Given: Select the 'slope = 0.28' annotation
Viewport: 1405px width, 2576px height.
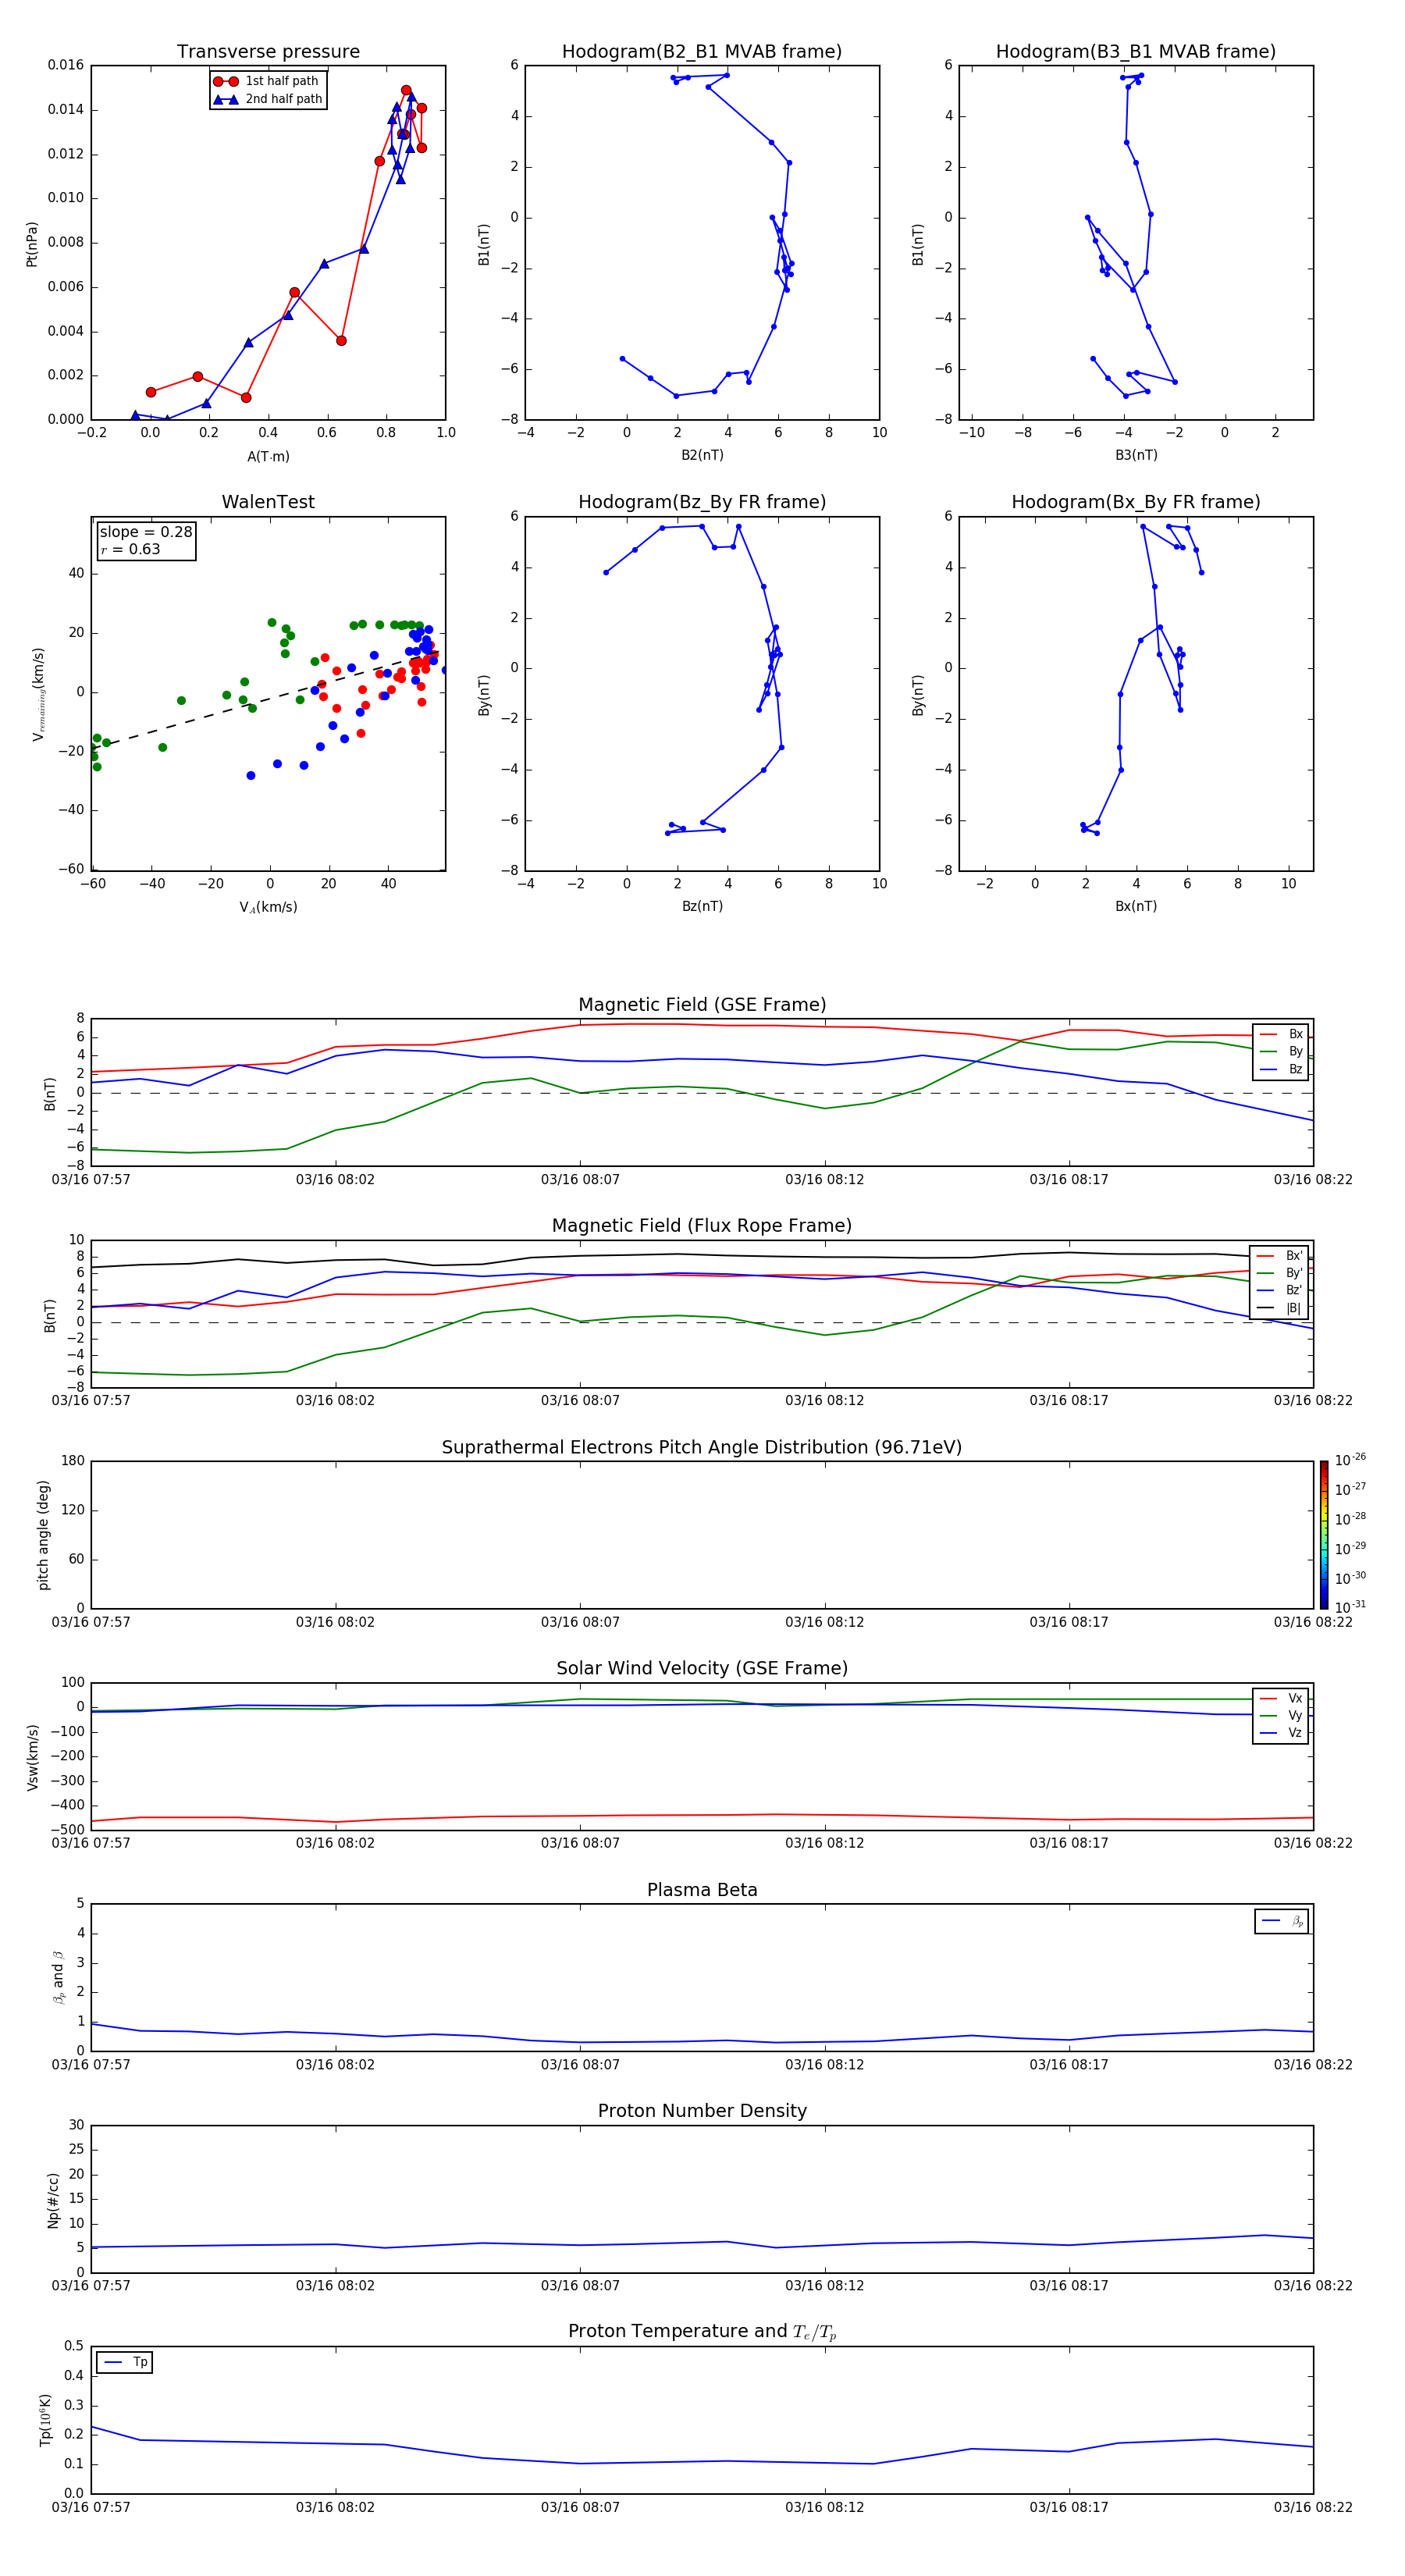Looking at the screenshot, I should point(146,532).
